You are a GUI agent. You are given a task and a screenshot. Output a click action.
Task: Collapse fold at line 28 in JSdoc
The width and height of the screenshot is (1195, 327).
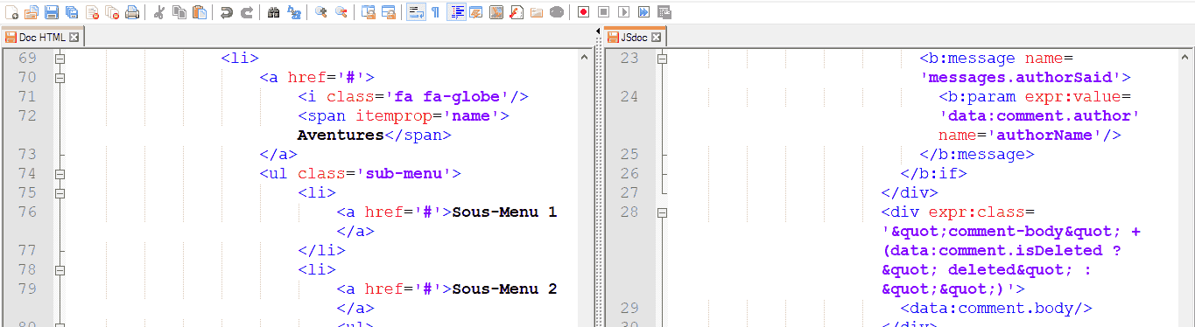pyautogui.click(x=662, y=212)
